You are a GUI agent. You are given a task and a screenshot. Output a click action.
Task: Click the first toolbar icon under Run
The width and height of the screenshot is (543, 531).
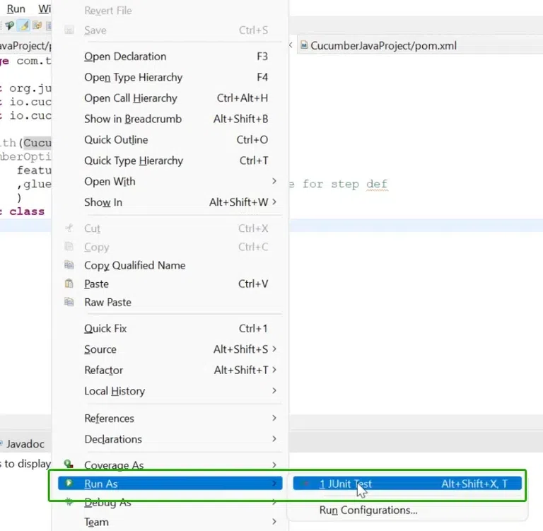click(x=10, y=25)
